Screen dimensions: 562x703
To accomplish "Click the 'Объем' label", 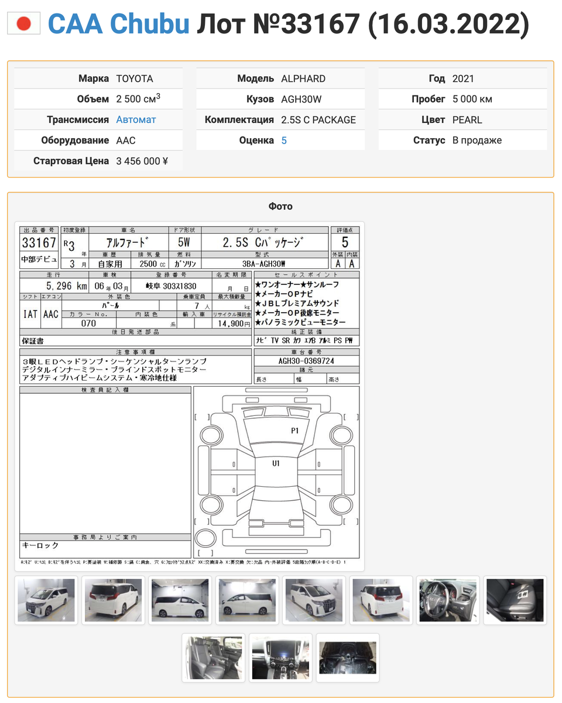I will click(x=93, y=99).
